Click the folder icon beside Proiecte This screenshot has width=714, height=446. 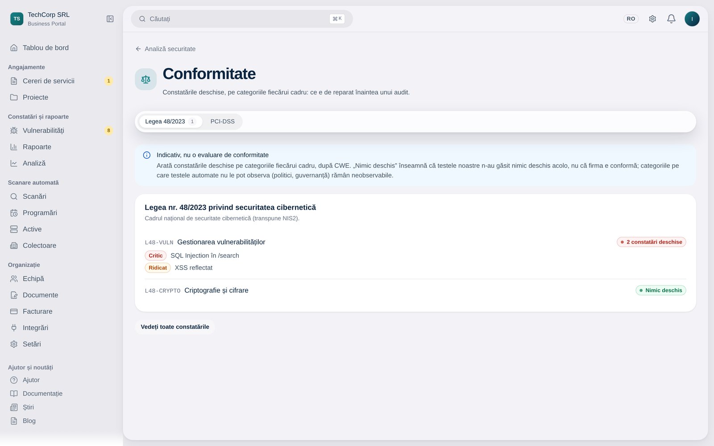pos(14,97)
